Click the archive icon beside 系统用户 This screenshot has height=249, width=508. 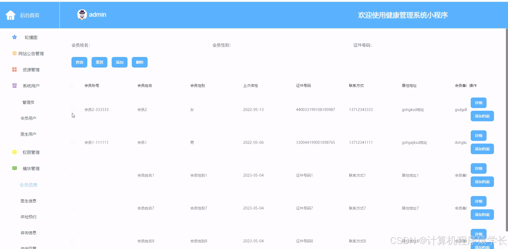pyautogui.click(x=15, y=86)
